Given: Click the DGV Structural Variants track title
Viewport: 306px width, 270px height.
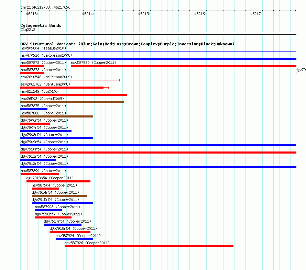Looking at the screenshot, I should point(128,44).
